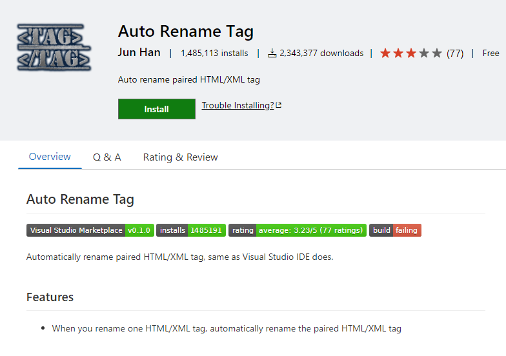Click the Auto Rename Tag overview heading
The width and height of the screenshot is (506, 356).
[x=80, y=199]
